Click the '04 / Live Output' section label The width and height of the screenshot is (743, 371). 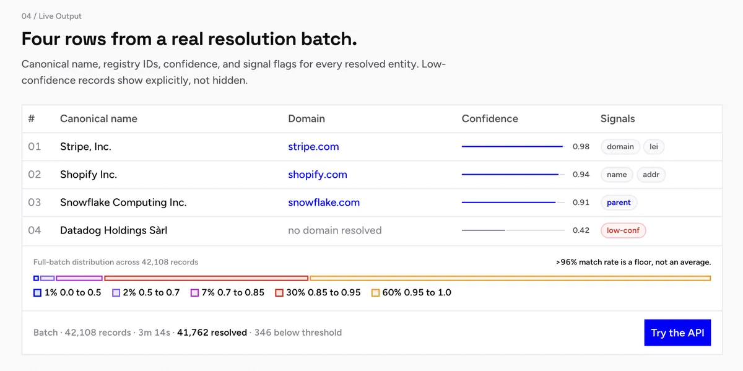coord(51,16)
